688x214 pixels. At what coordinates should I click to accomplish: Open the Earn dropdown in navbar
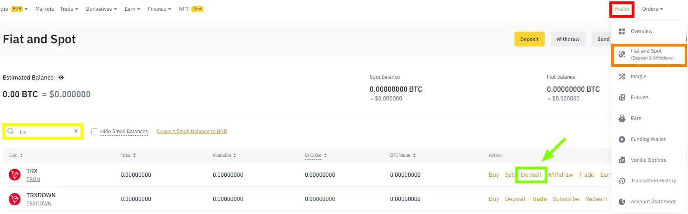coord(133,9)
